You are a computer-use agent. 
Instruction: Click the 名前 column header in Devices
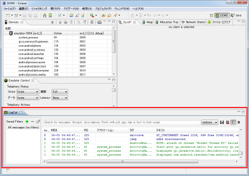point(28,29)
